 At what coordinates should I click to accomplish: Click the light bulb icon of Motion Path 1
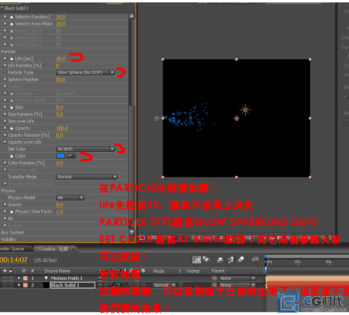pyautogui.click(x=47, y=278)
